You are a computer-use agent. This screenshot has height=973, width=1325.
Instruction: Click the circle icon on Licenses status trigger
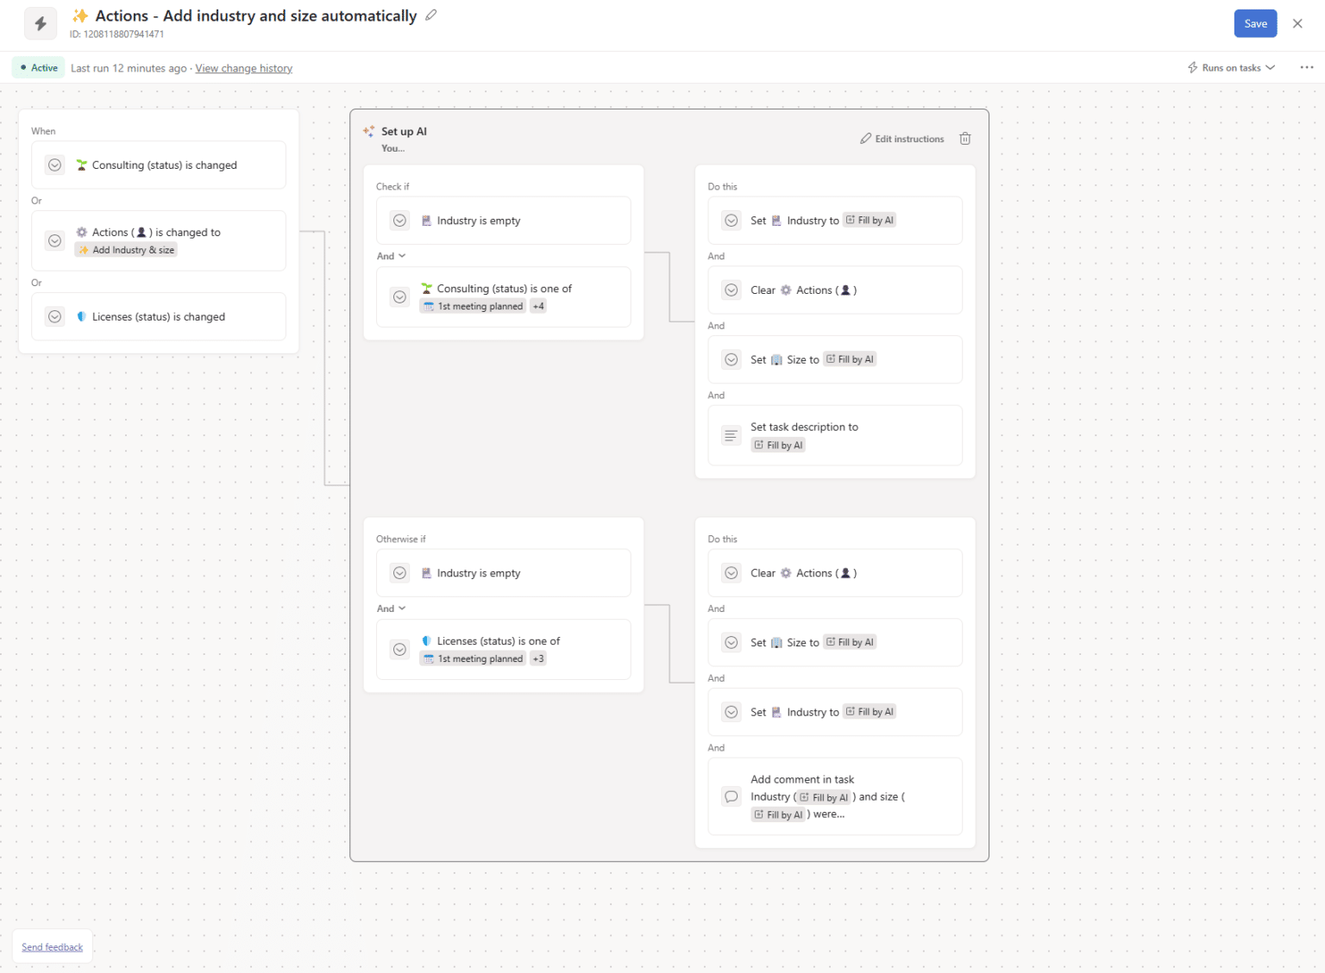[x=55, y=317]
